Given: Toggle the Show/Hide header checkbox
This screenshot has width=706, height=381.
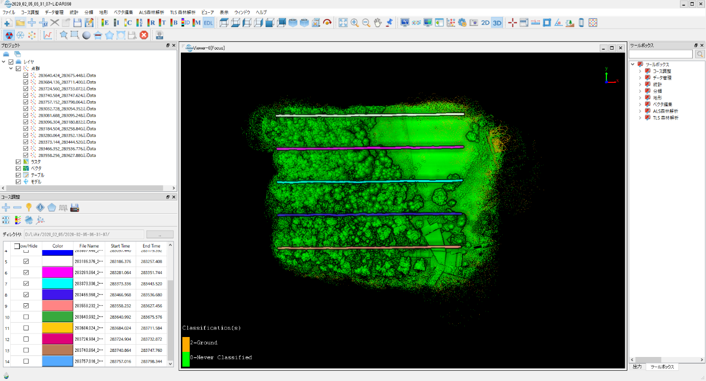Looking at the screenshot, I should (17, 246).
